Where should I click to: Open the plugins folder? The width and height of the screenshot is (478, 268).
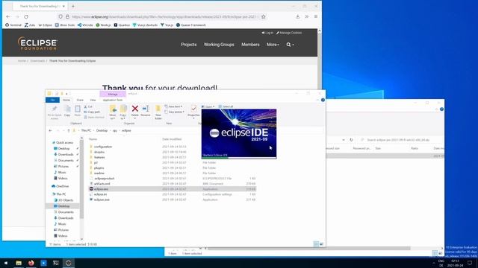pos(99,167)
